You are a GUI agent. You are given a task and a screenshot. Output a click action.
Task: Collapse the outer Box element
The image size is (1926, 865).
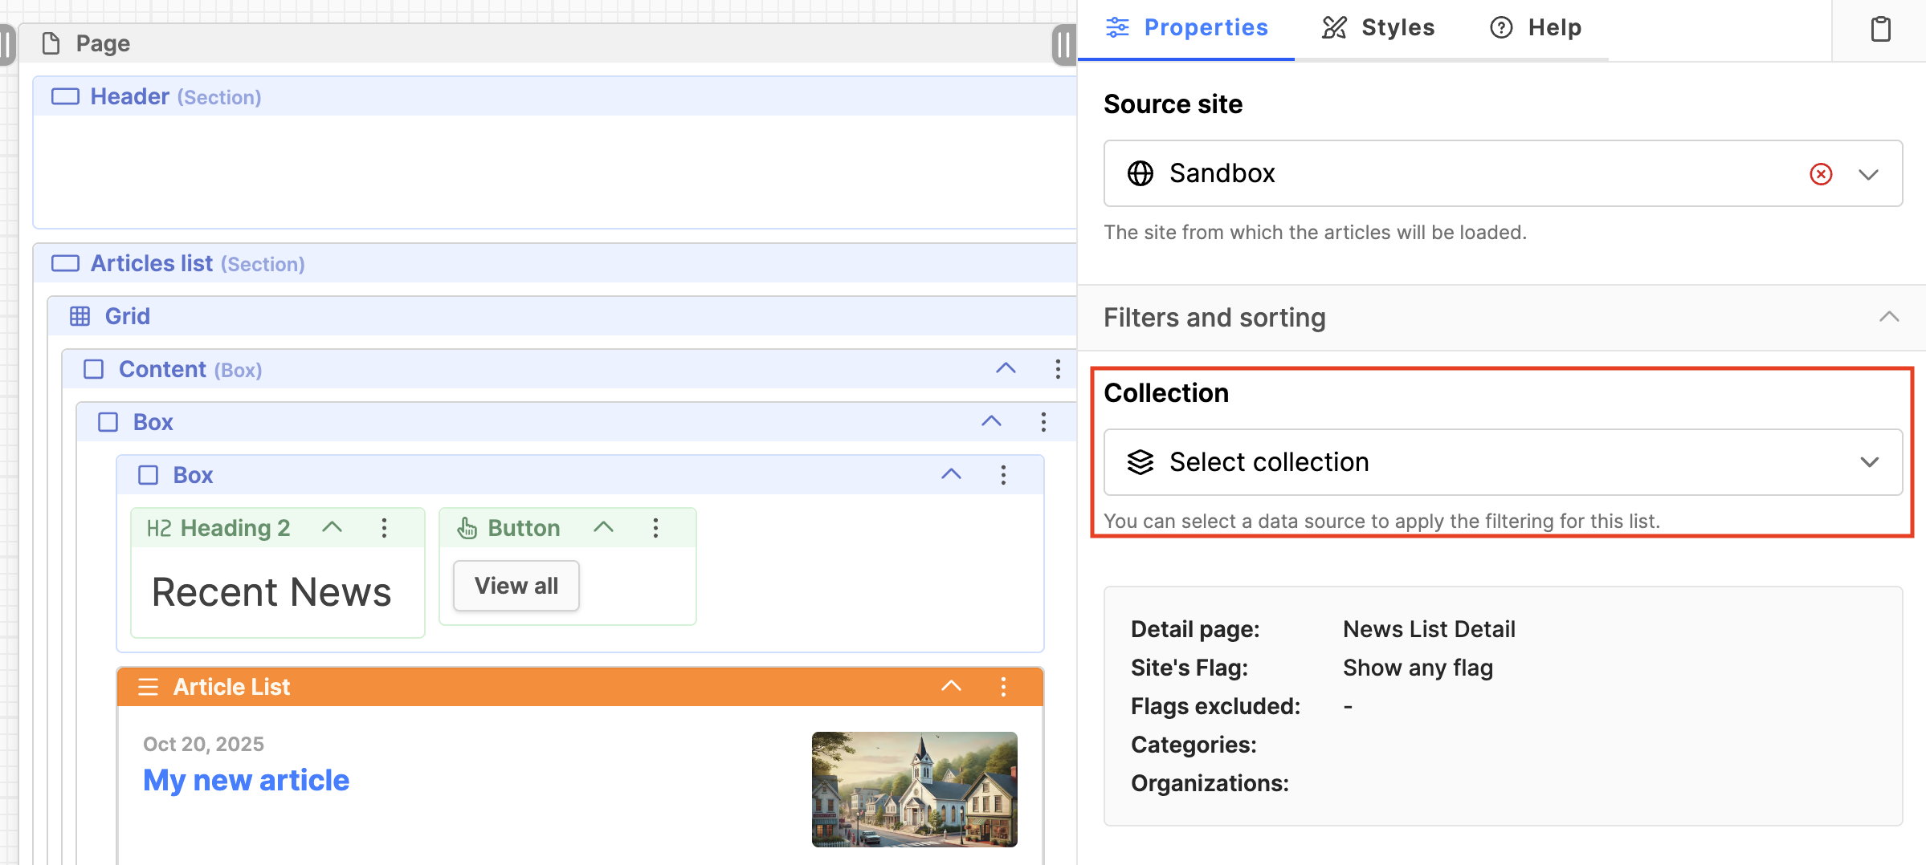(x=991, y=422)
